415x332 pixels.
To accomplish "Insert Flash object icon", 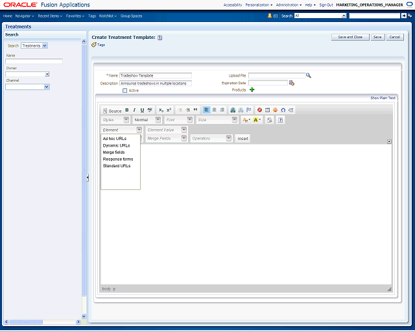I will 259,110.
